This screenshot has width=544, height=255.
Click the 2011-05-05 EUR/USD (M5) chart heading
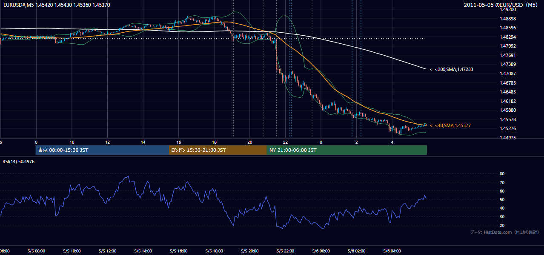501,5
